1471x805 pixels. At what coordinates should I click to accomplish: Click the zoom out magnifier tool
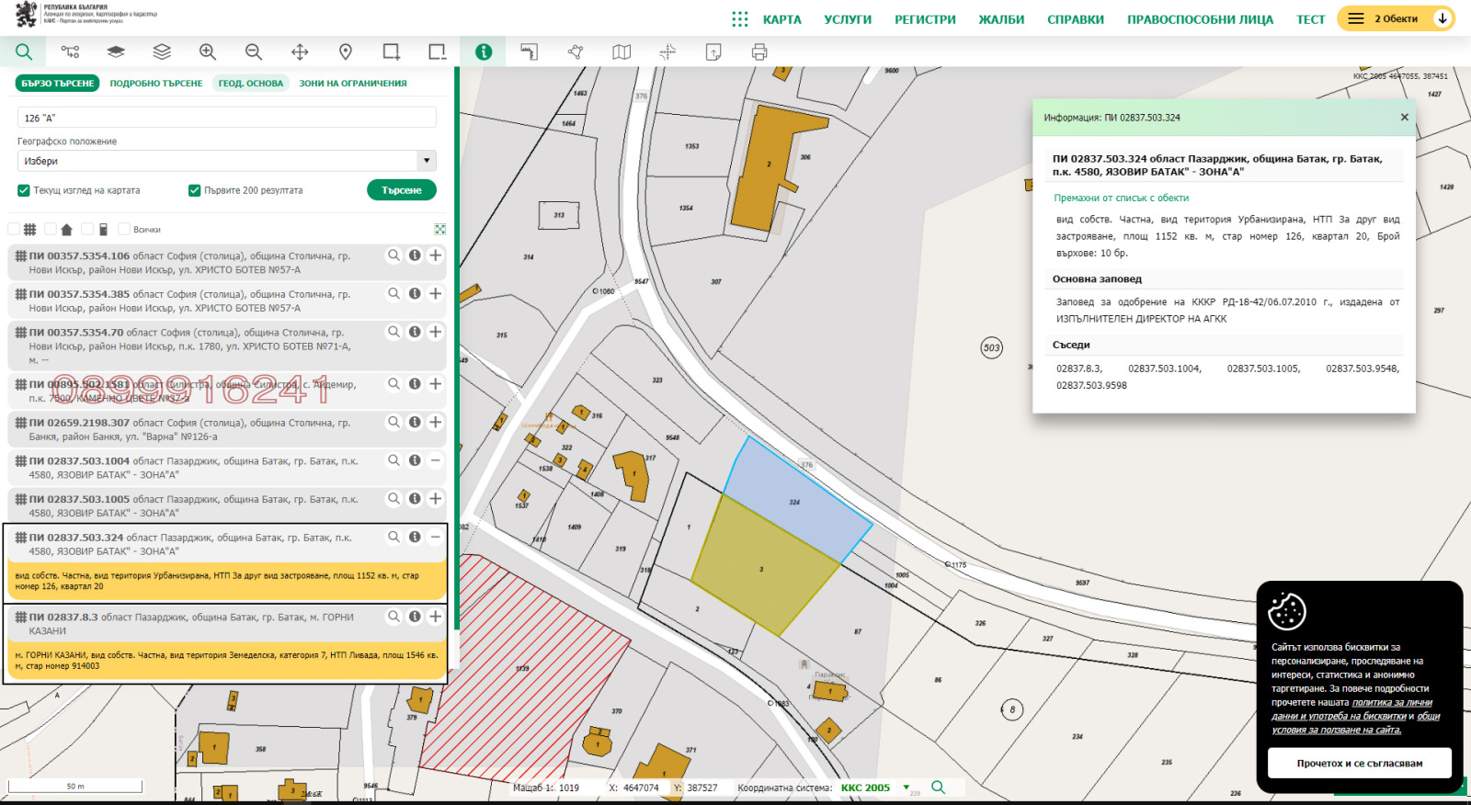[254, 52]
